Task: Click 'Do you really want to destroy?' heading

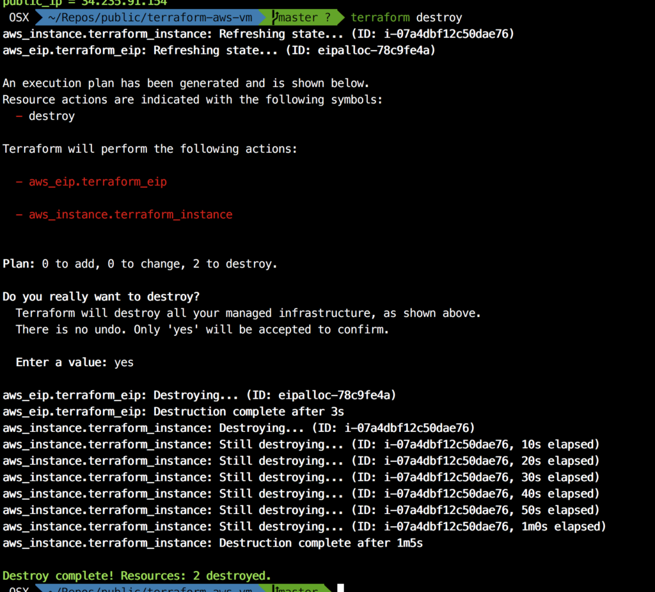Action: (101, 296)
